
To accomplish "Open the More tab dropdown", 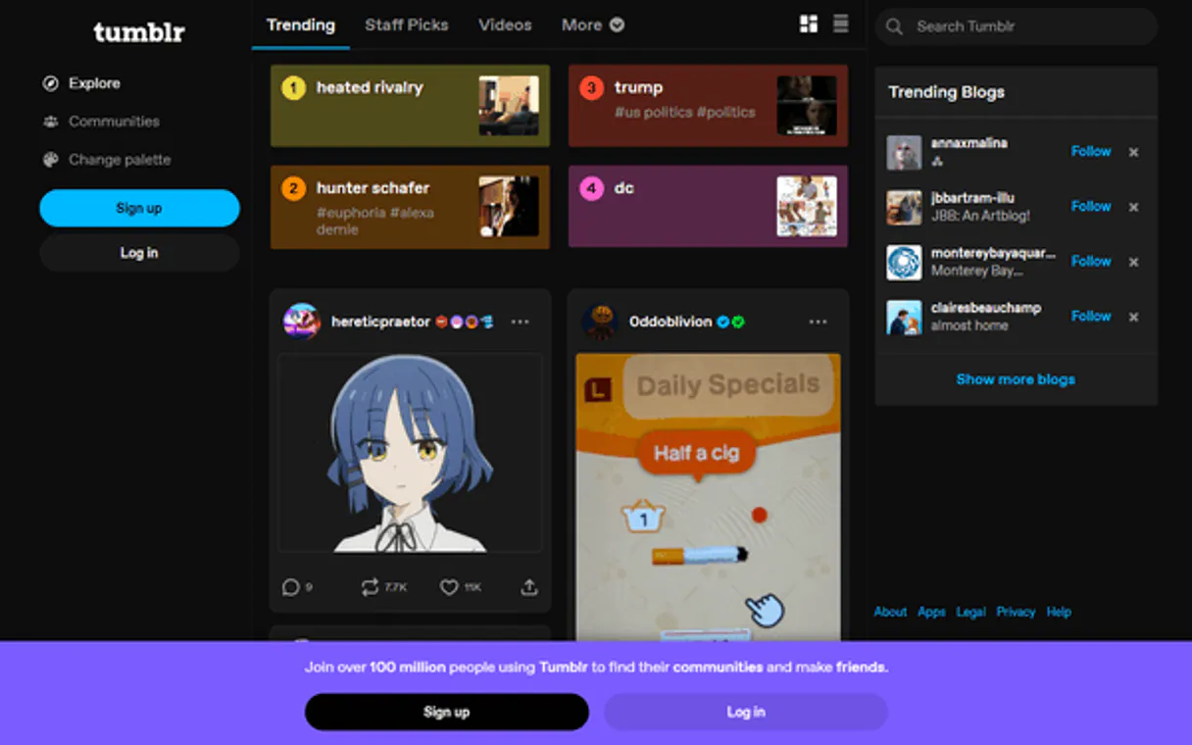I will point(592,25).
